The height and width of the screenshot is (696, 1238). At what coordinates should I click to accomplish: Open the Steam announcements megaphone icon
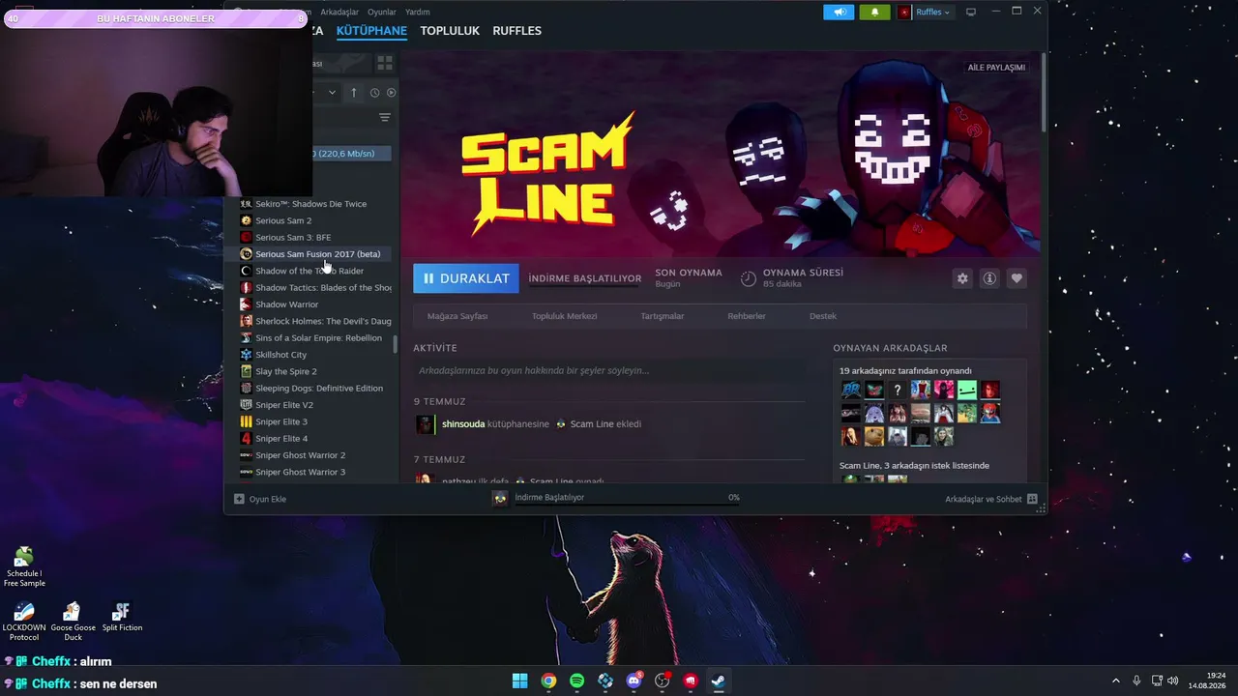point(839,12)
